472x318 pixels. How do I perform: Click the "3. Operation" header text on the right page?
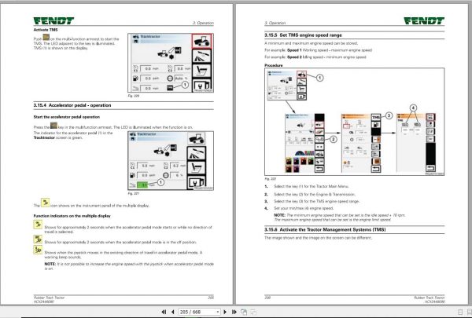[275, 23]
